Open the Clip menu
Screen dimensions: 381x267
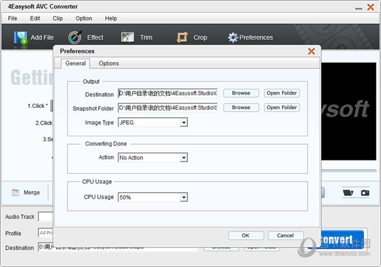click(58, 18)
